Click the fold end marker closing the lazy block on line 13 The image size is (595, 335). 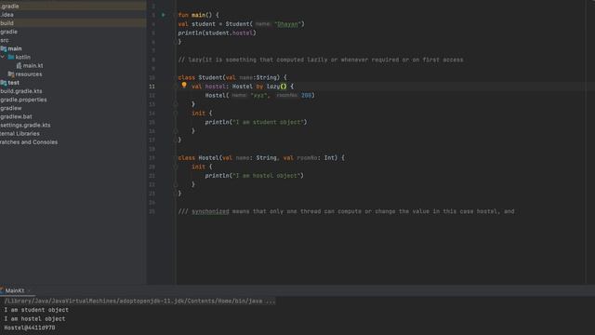(x=176, y=104)
